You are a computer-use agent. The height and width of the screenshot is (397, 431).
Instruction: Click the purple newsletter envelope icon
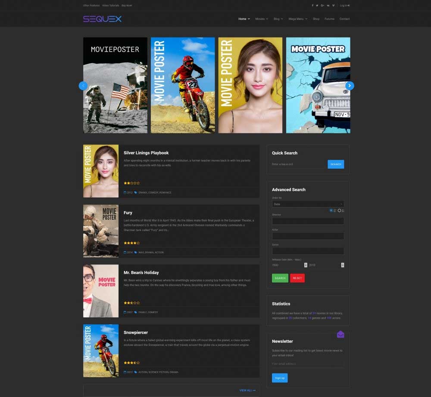340,335
